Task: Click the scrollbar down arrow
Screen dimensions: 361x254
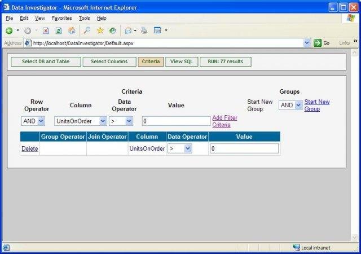Action: point(355,237)
